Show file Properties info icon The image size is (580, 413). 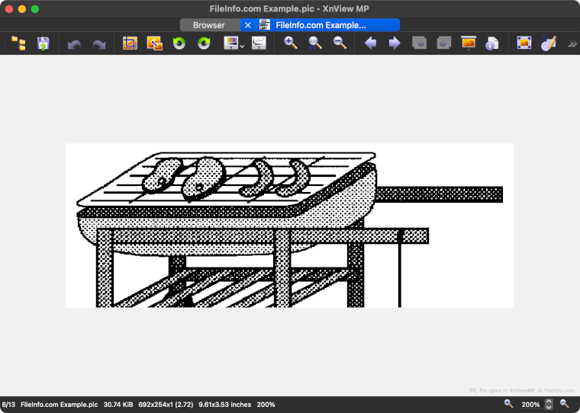pos(492,43)
